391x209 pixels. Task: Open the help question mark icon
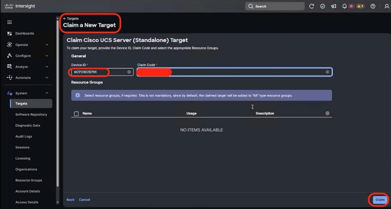click(x=373, y=6)
